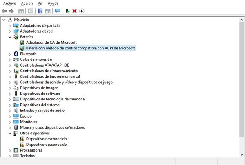Click the Adaptadores de red icon

click(16, 31)
